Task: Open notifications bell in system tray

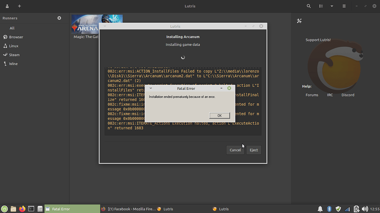Action: pyautogui.click(x=320, y=209)
